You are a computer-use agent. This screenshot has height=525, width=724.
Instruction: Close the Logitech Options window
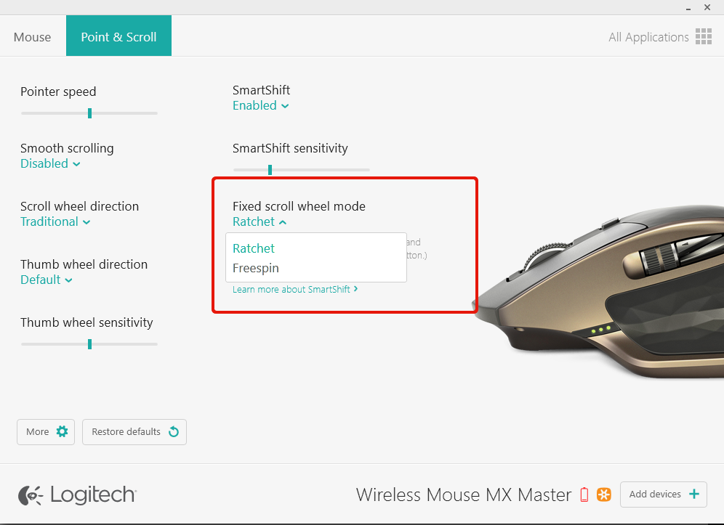point(707,7)
